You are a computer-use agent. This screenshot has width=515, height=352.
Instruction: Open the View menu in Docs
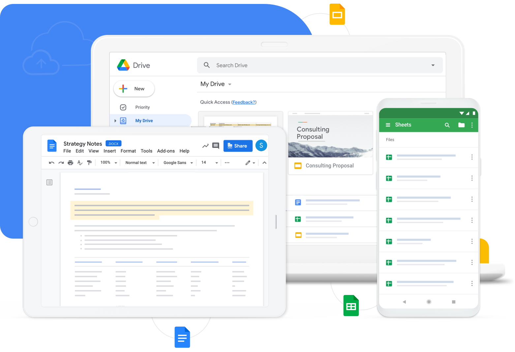[x=94, y=151]
